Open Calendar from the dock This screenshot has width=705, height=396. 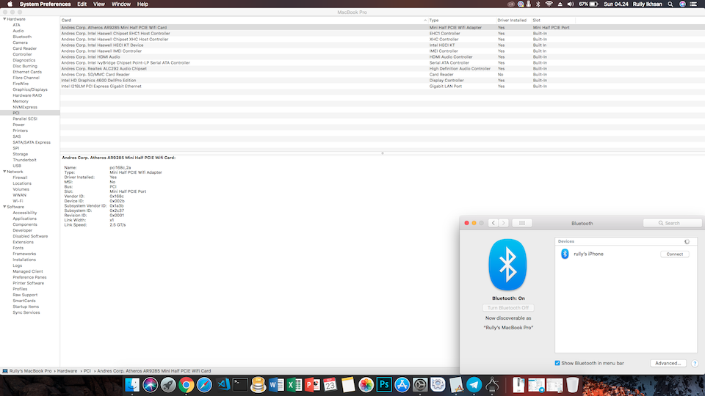pos(330,385)
